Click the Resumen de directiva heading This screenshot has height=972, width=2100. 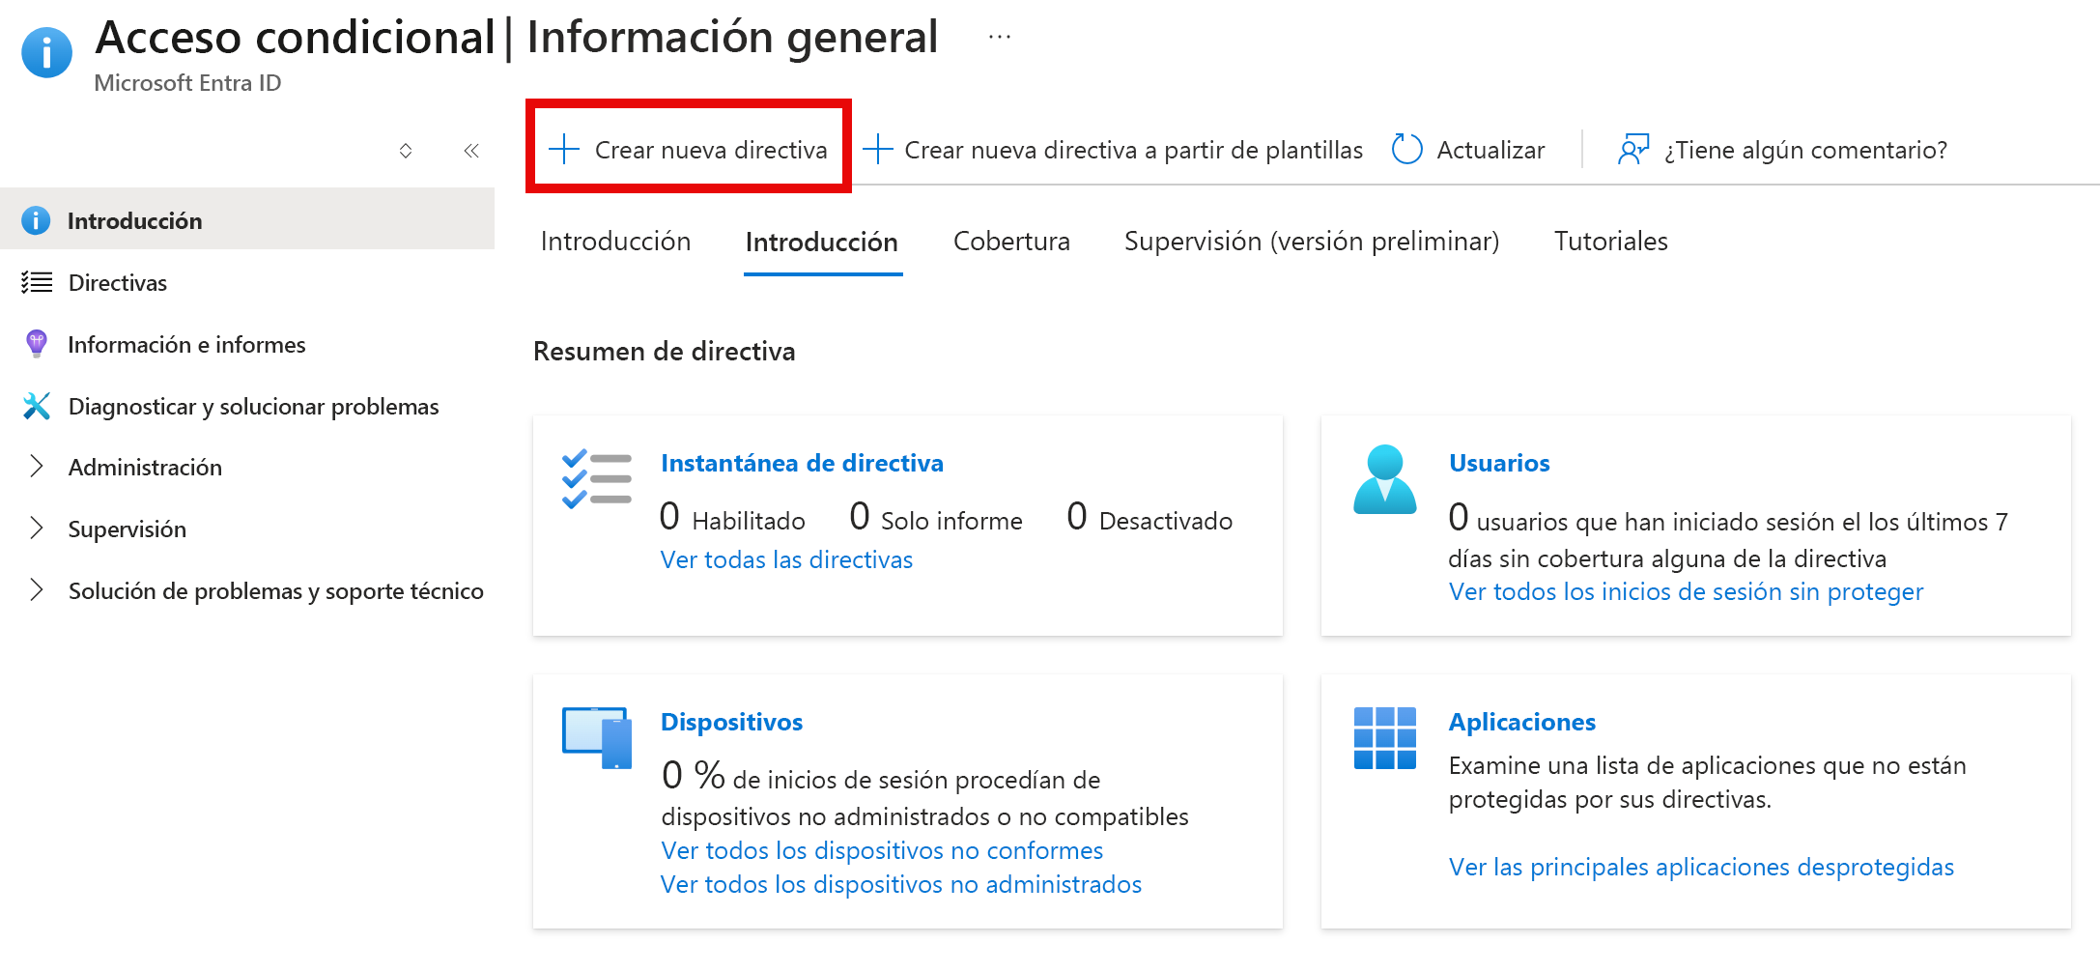coord(665,352)
